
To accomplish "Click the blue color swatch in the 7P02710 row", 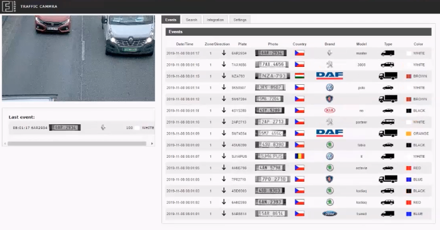I will click(x=408, y=179).
